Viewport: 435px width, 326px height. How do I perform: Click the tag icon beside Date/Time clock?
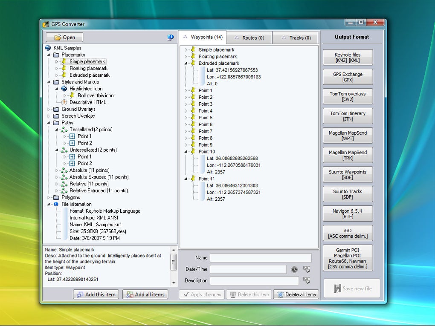[x=307, y=269]
